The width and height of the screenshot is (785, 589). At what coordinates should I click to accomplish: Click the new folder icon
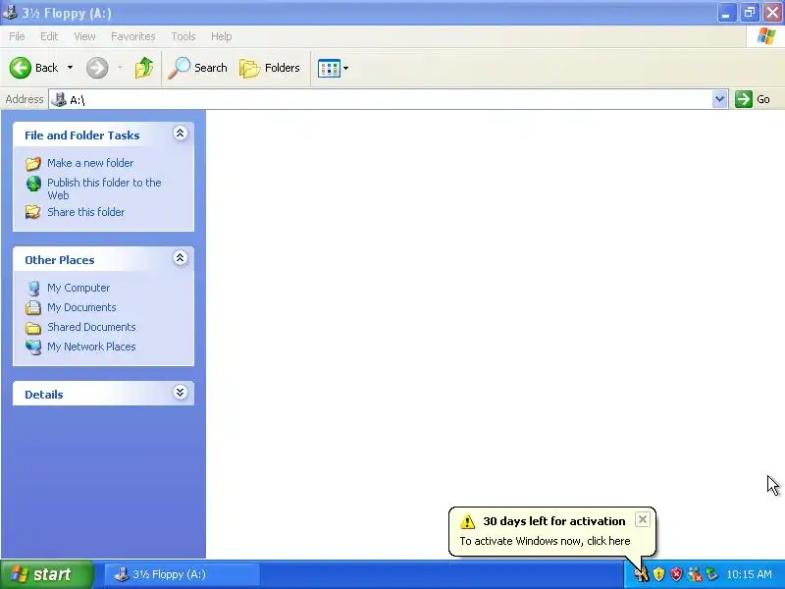coord(33,163)
